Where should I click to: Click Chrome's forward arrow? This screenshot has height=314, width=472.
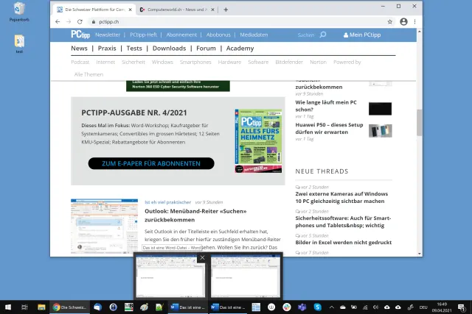[69, 21]
